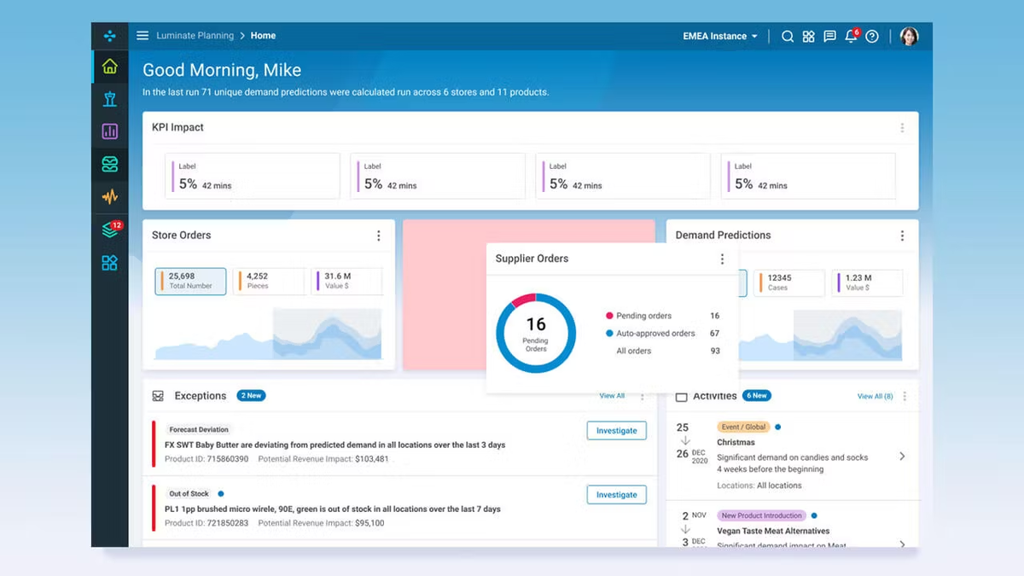Open the layers icon with 12 badge
1024x576 pixels.
coord(109,230)
